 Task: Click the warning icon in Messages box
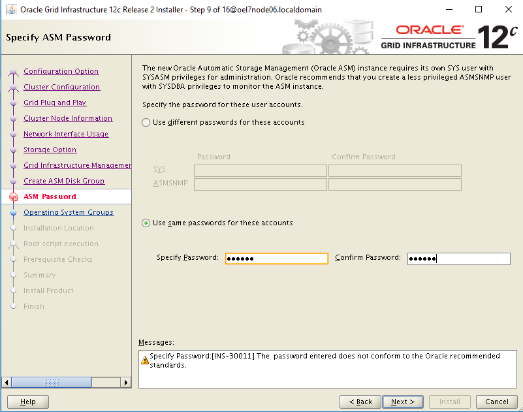pos(145,360)
